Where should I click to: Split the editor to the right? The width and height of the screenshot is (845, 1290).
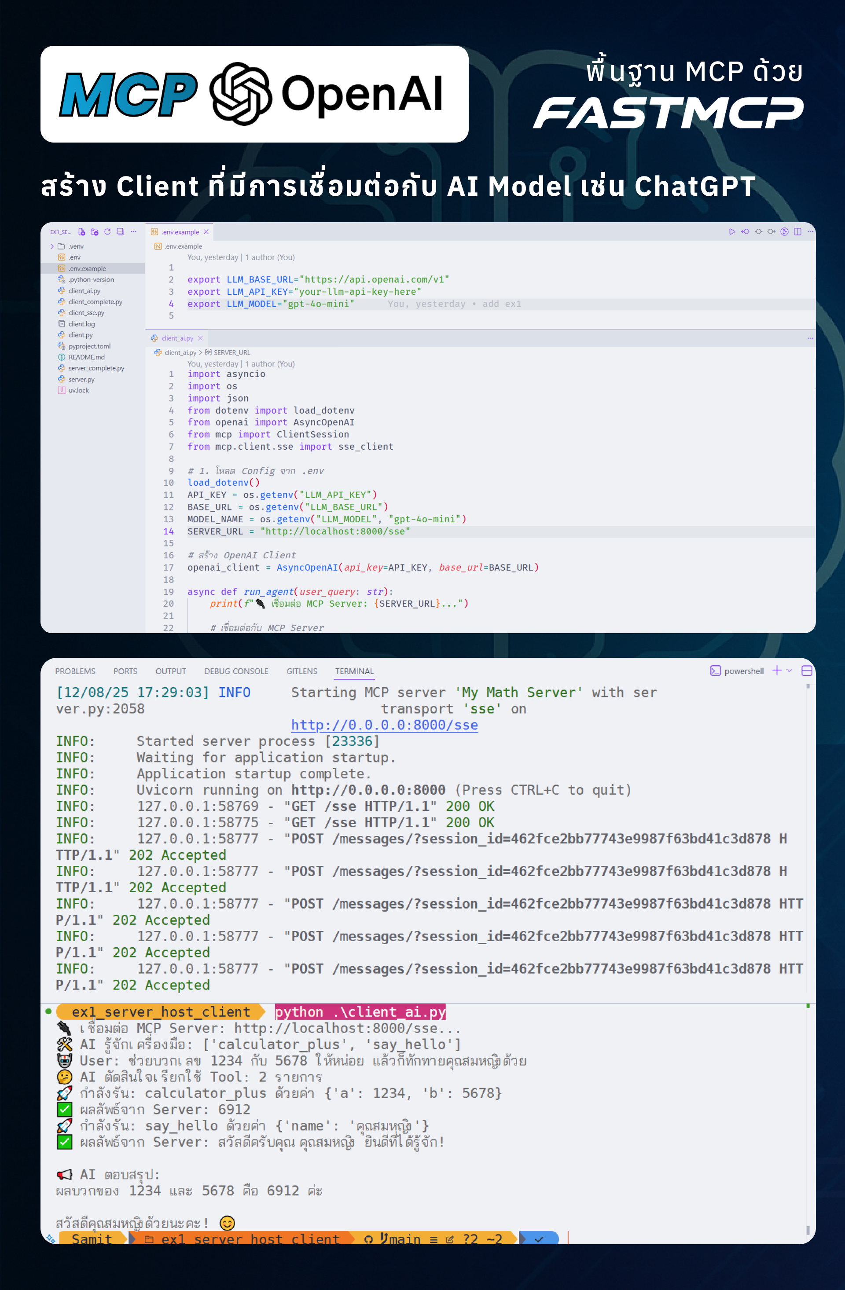tap(797, 232)
